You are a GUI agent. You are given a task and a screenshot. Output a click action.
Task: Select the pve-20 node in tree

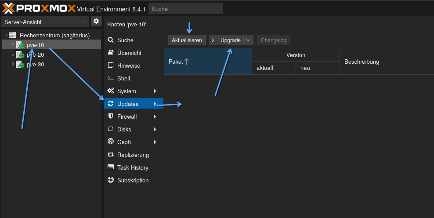35,55
